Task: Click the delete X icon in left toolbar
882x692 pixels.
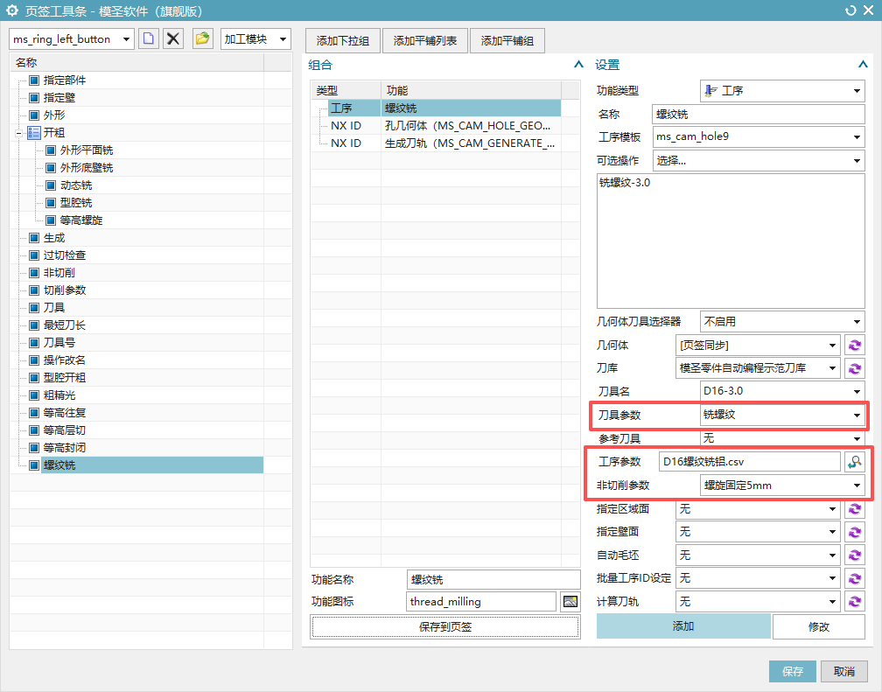Action: pyautogui.click(x=173, y=38)
